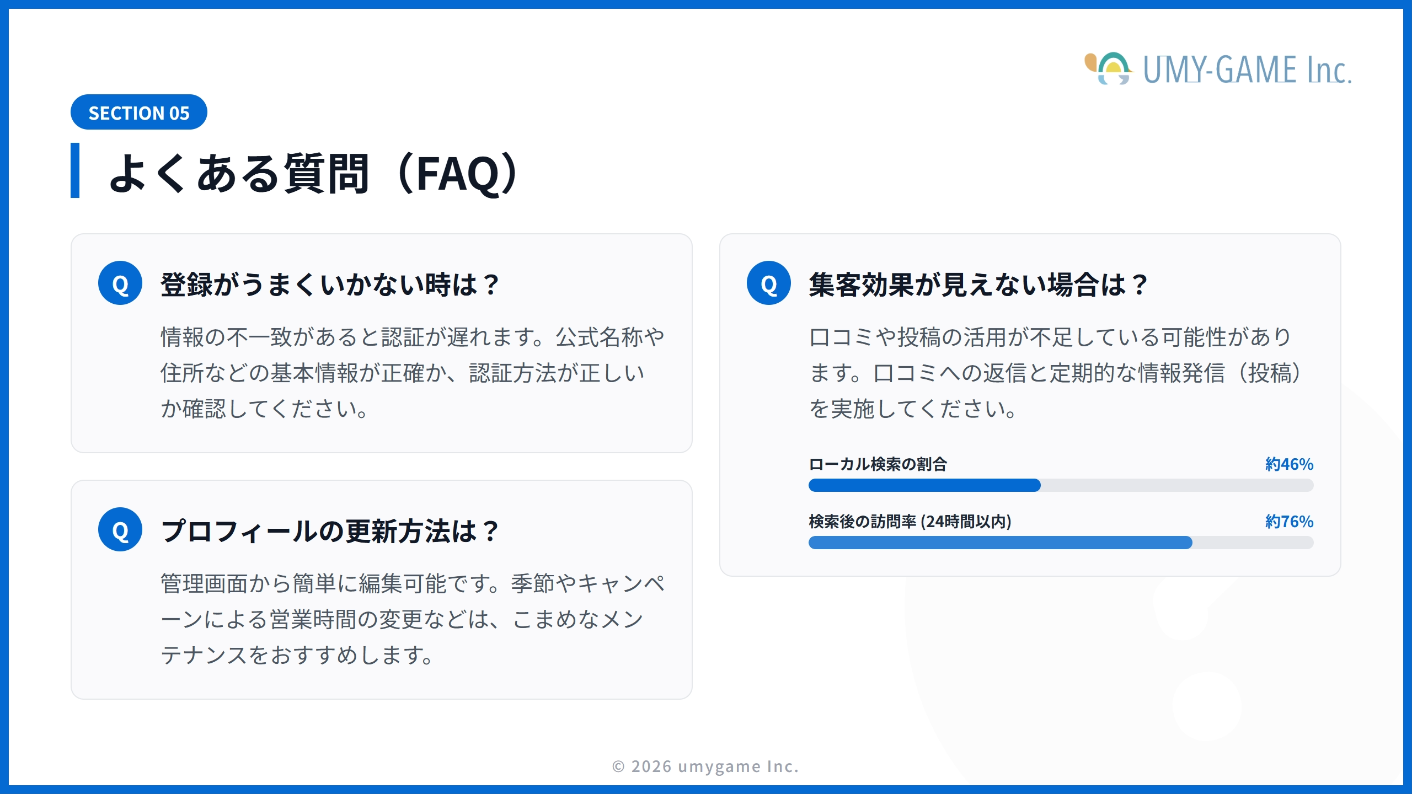Click the Q icon for 登録がうまくいかない時は
1412x794 pixels.
click(120, 283)
